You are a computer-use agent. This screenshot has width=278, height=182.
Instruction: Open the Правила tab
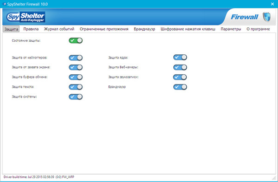tap(31, 29)
